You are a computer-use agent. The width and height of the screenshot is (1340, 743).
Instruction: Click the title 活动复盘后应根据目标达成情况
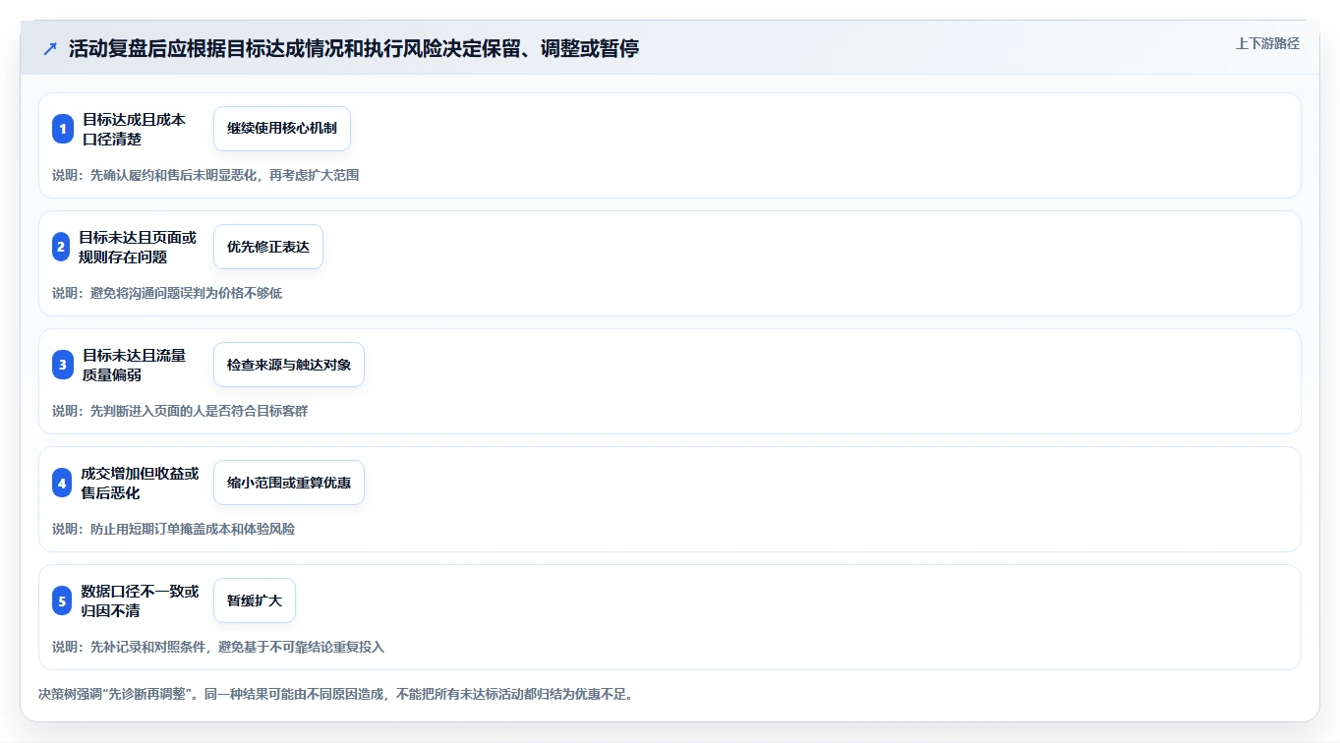click(216, 48)
